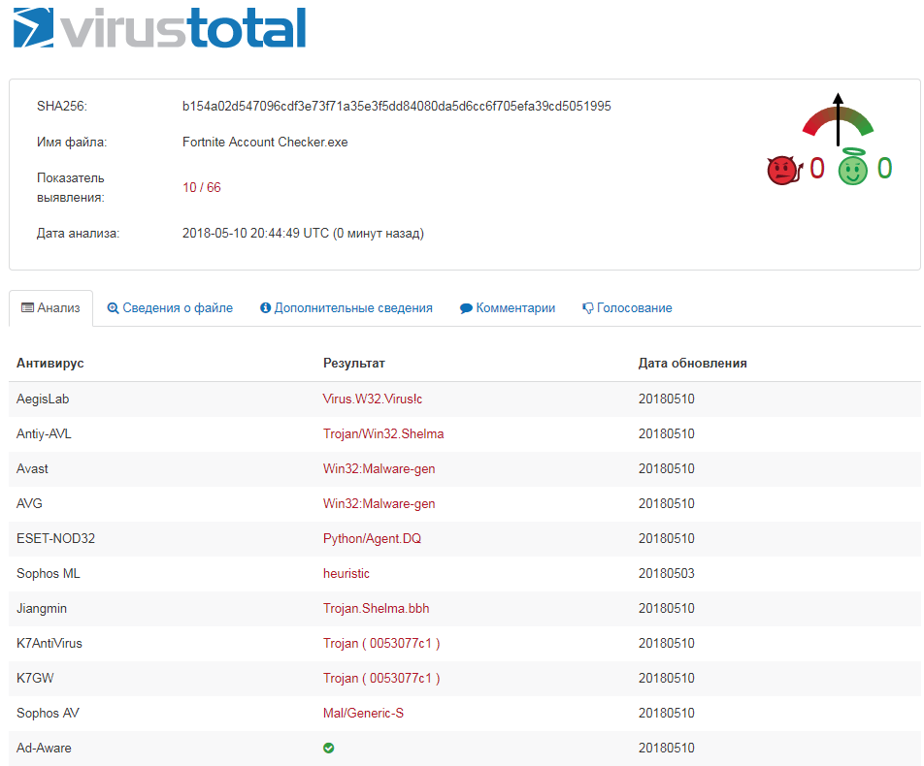Click the Sophos AV antivirus name
This screenshot has height=766, width=924.
(48, 713)
